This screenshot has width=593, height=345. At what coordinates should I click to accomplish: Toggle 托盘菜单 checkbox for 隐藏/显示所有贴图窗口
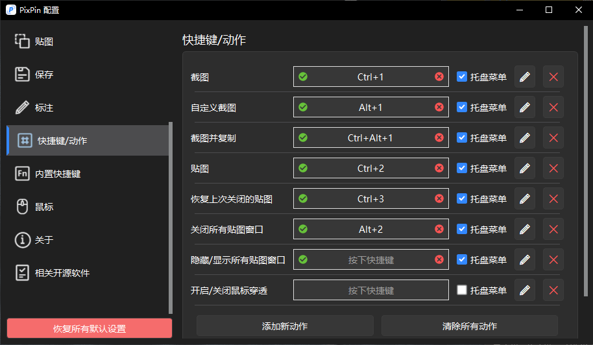click(x=462, y=259)
